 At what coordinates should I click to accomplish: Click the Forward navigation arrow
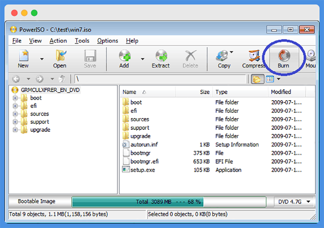click(39, 79)
